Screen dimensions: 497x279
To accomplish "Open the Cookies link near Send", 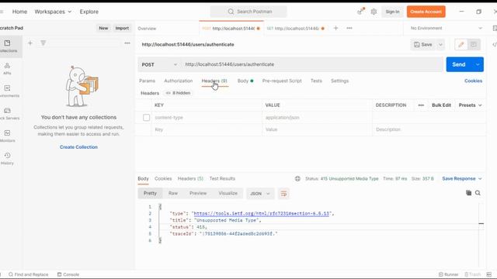I will point(473,81).
